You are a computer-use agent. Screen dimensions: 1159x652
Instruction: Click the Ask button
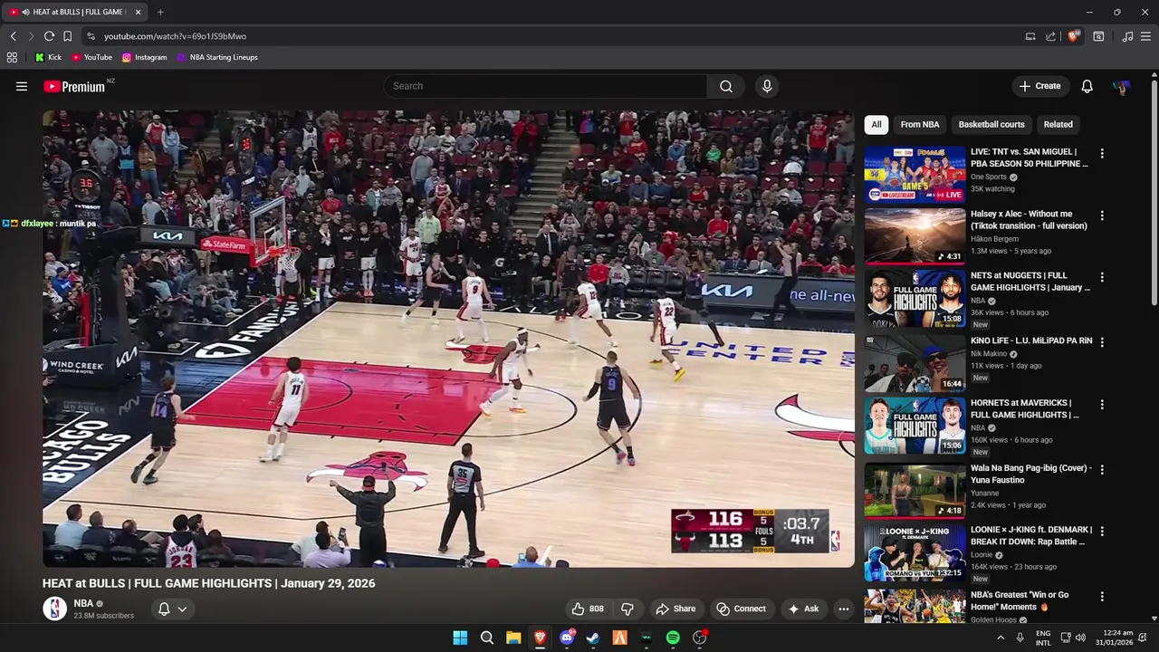click(803, 609)
